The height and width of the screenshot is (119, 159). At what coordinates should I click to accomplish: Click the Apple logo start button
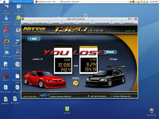[4, 2]
